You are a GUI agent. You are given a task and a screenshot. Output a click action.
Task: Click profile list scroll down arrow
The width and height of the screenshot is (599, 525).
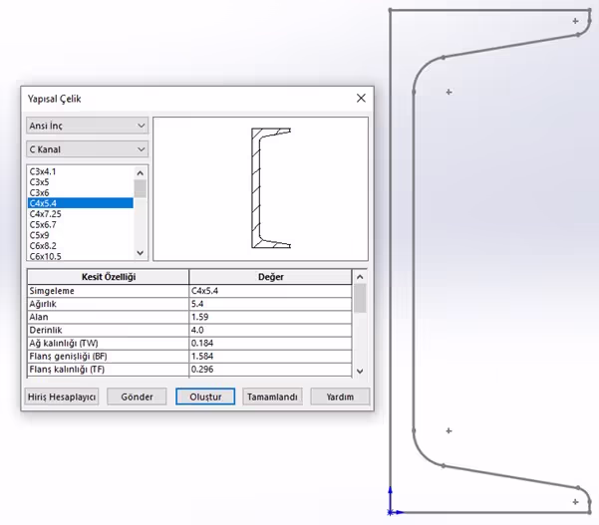click(x=141, y=253)
